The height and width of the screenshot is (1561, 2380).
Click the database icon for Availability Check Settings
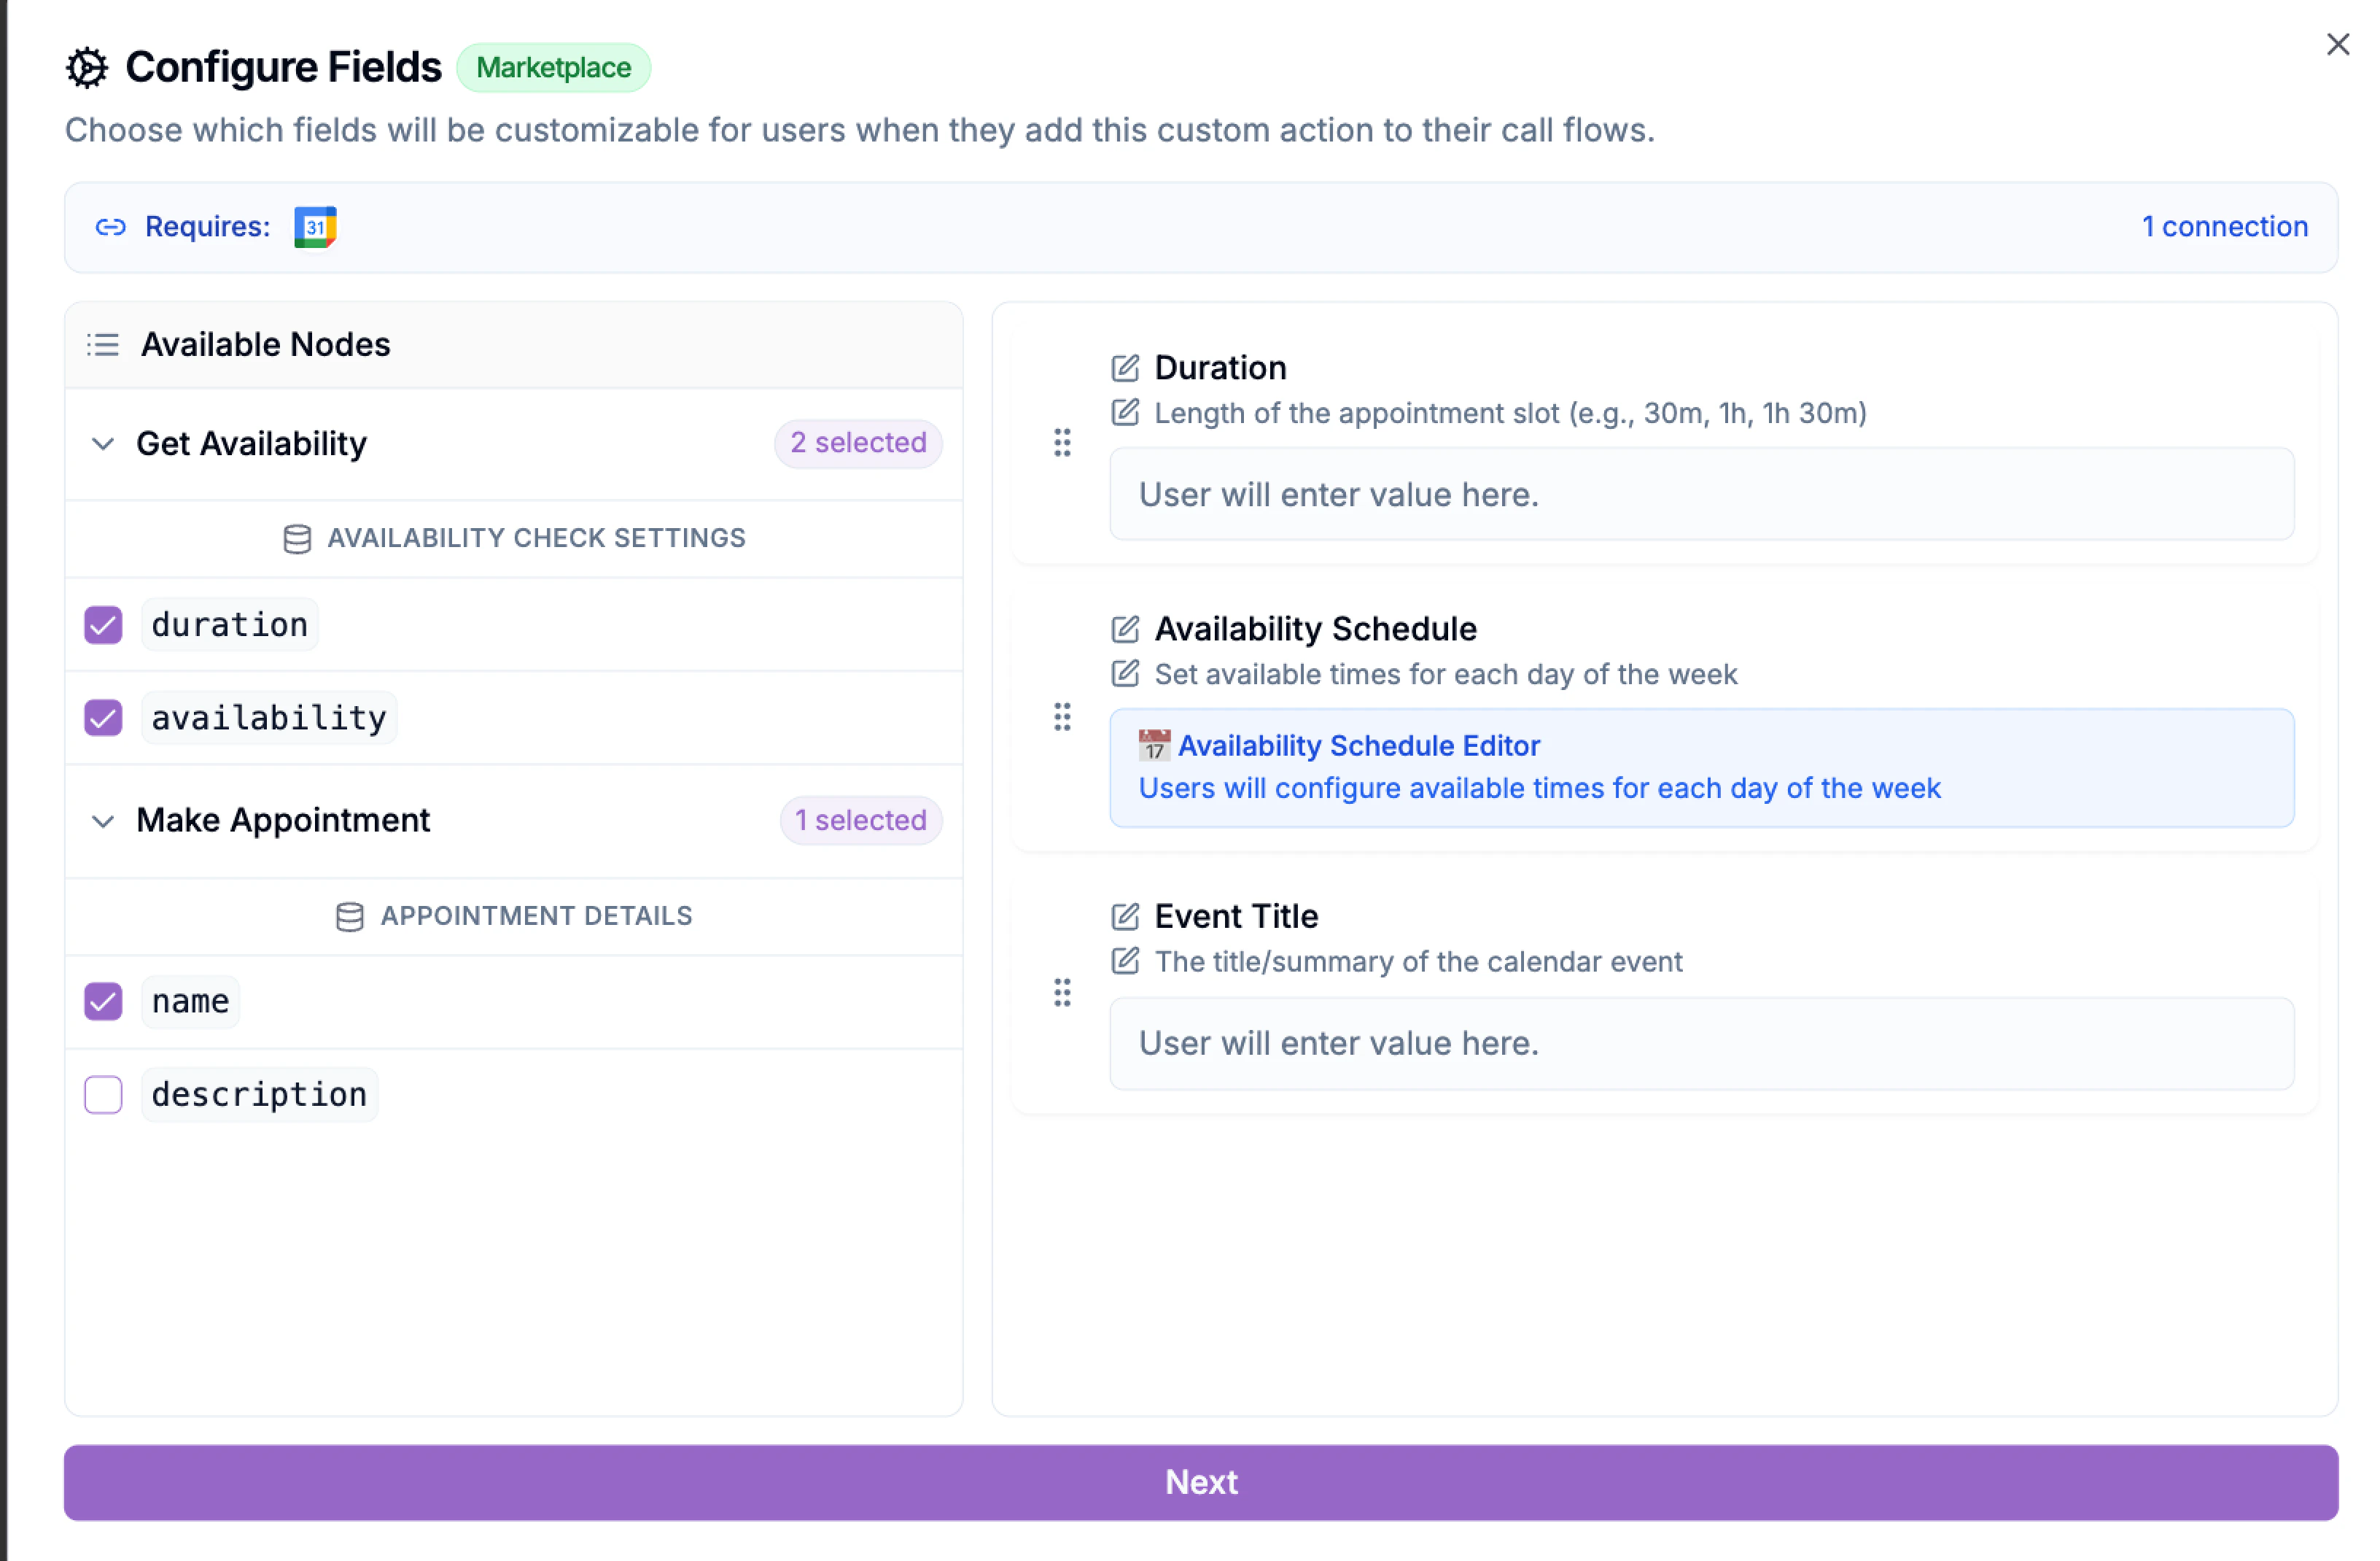[x=297, y=538]
